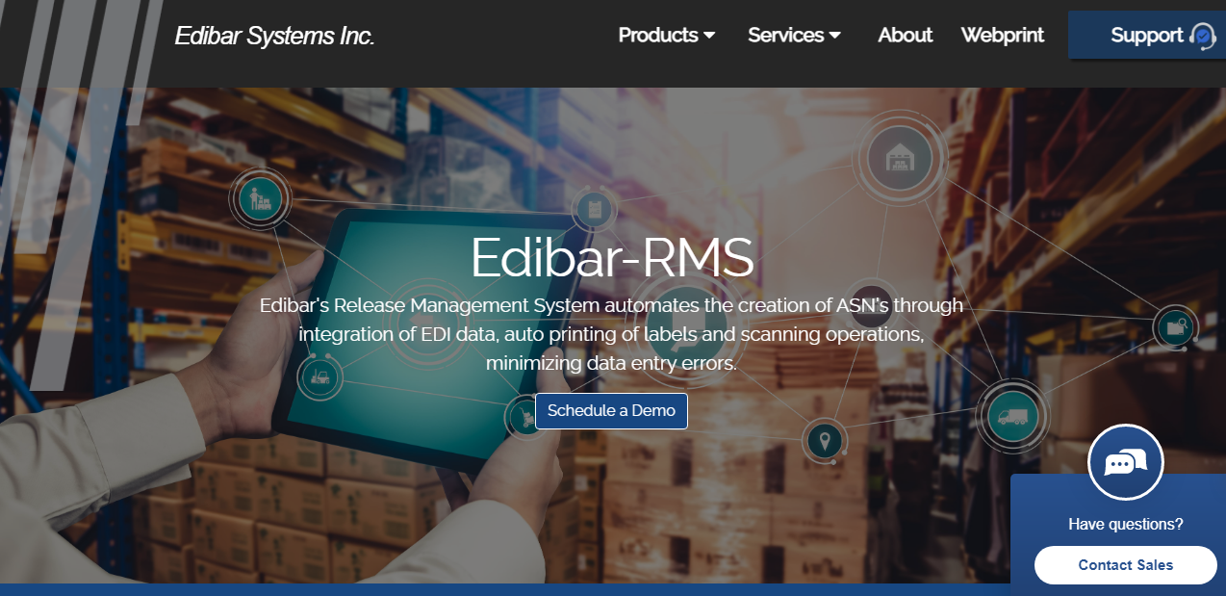
Task: Click the location pin icon in the network graphic
Action: point(825,441)
